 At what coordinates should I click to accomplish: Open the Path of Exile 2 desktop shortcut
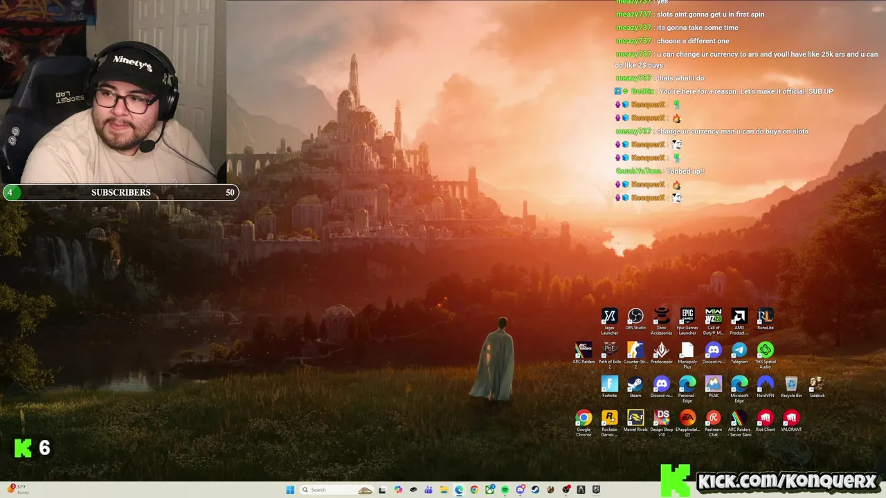coord(609,355)
